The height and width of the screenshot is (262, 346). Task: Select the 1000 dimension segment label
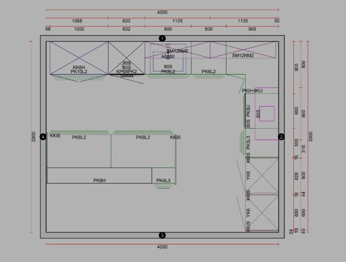[x=79, y=29]
